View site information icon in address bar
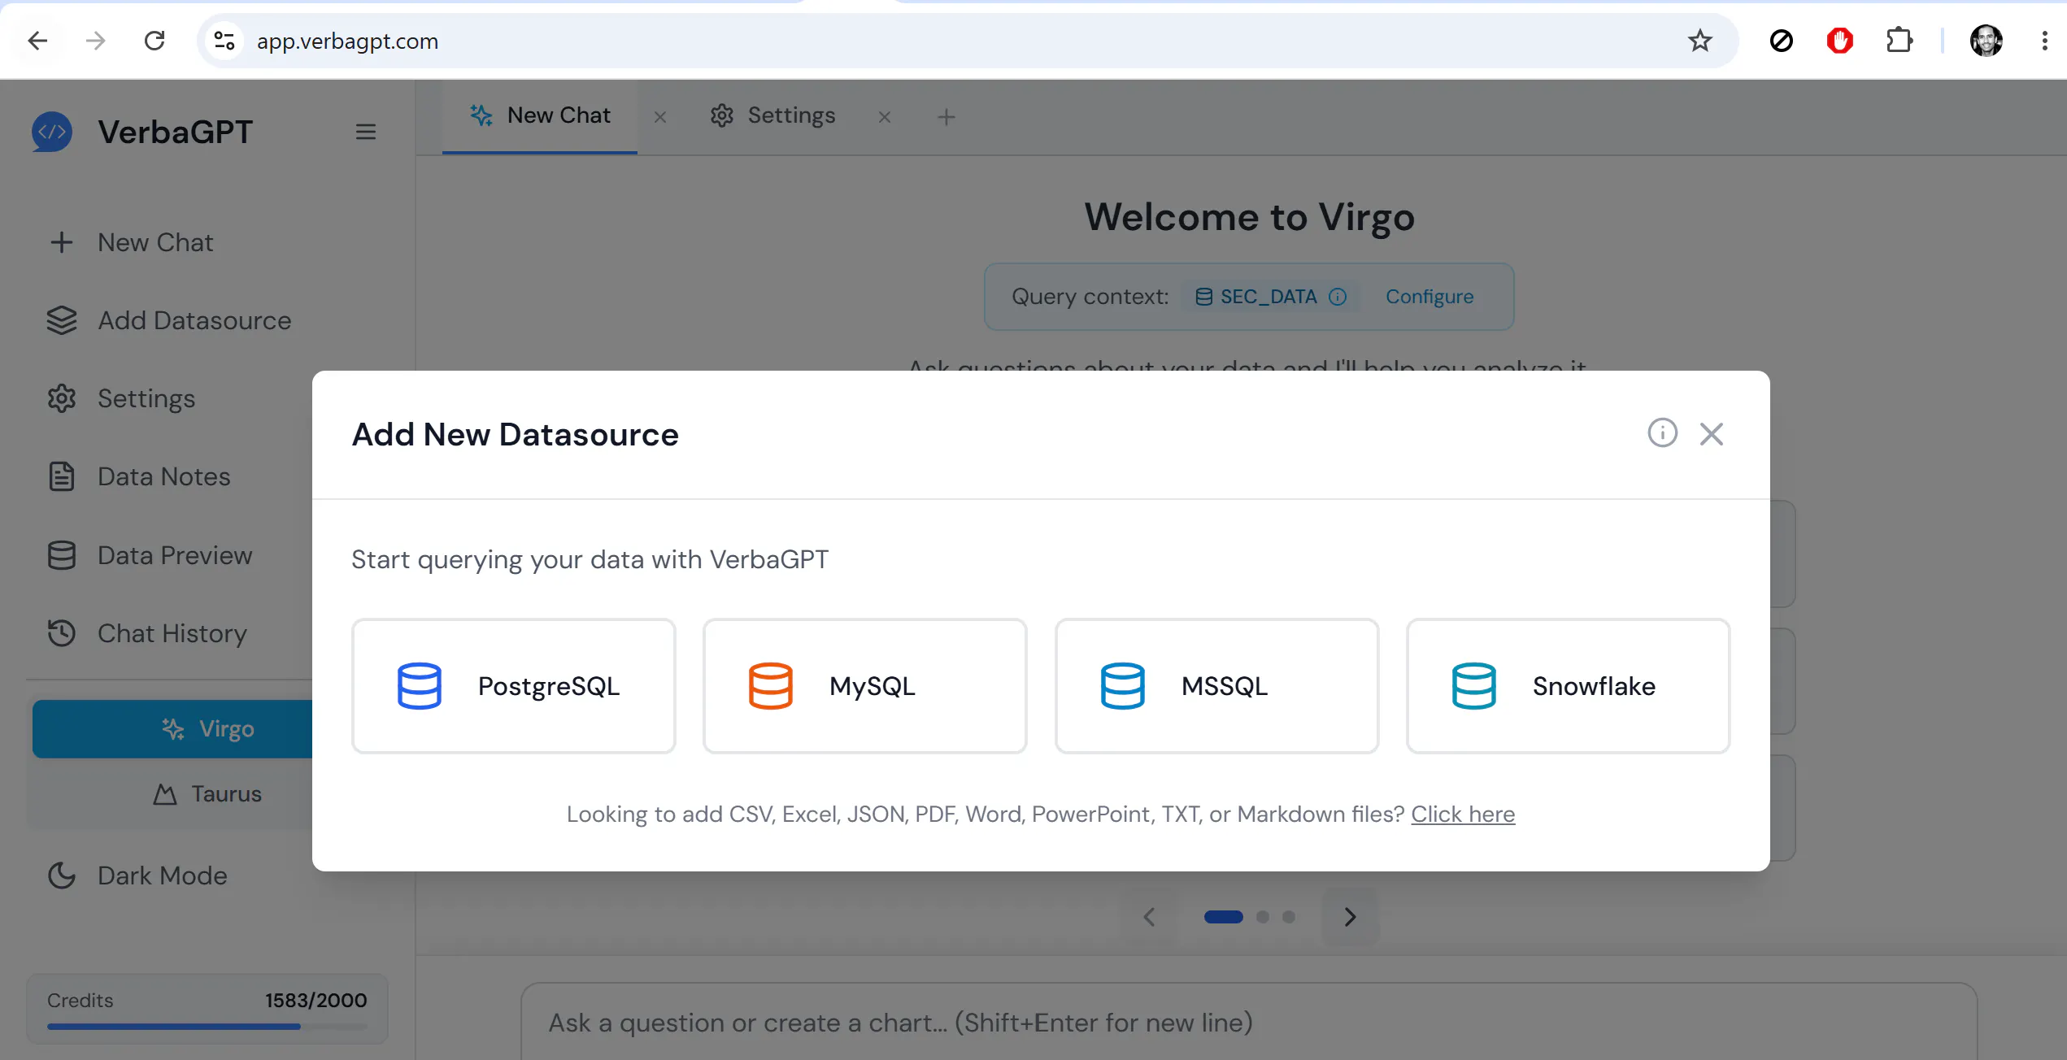 [224, 41]
